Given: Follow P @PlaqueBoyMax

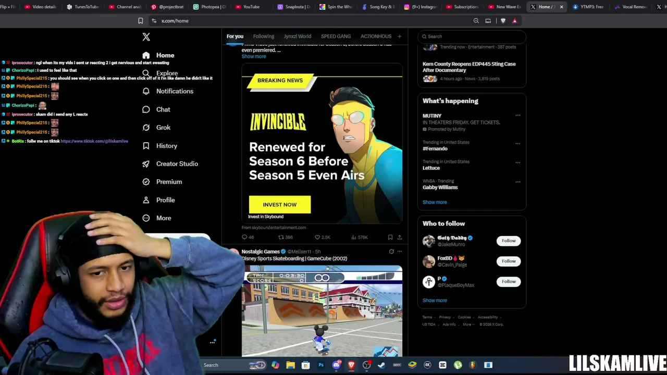Looking at the screenshot, I should (509, 282).
